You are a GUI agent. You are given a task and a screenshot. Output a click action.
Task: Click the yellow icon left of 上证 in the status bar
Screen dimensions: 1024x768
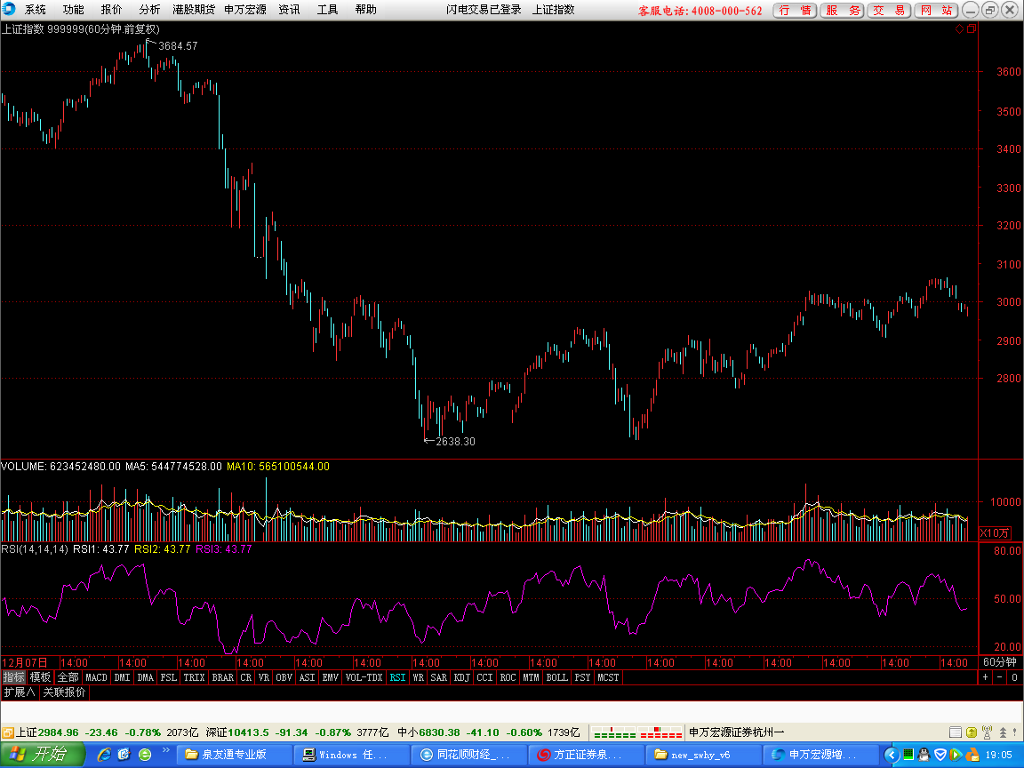click(x=8, y=732)
